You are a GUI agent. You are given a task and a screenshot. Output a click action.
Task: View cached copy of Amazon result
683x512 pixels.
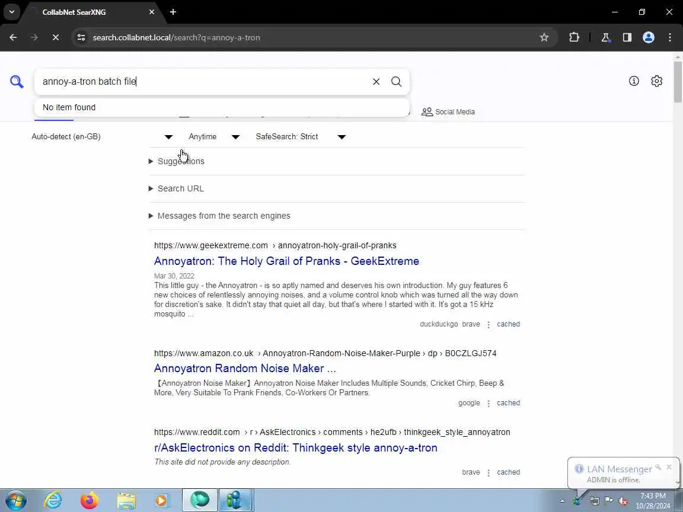(508, 403)
